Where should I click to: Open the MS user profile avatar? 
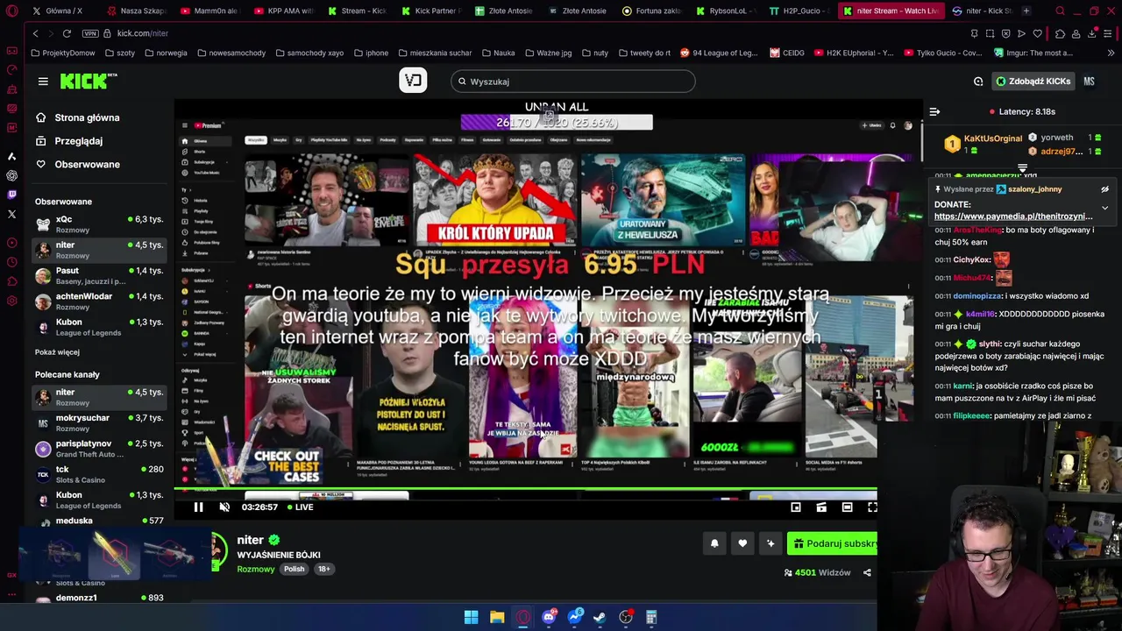(x=1089, y=82)
